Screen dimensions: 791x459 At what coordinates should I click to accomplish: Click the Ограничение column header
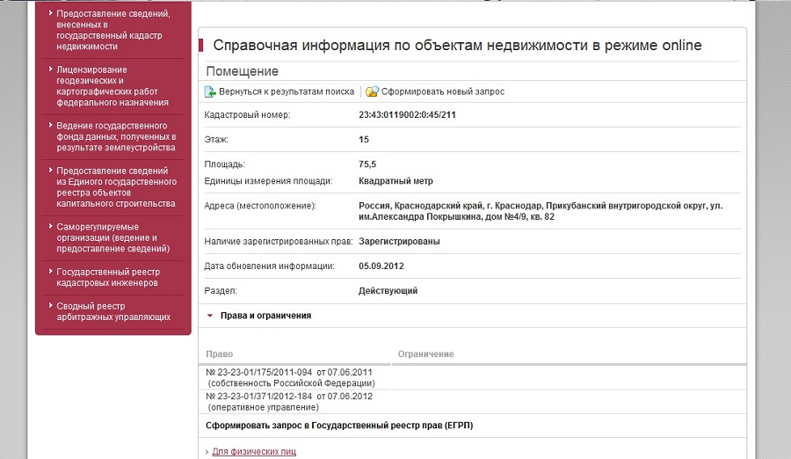425,353
